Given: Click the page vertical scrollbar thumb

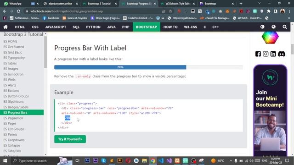Looking at the screenshot, I should click(292, 49).
